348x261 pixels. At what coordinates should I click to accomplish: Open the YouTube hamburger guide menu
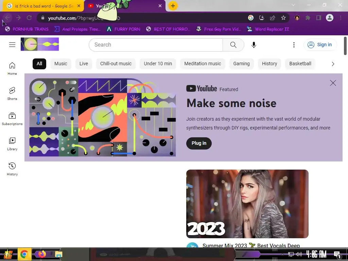point(12,45)
